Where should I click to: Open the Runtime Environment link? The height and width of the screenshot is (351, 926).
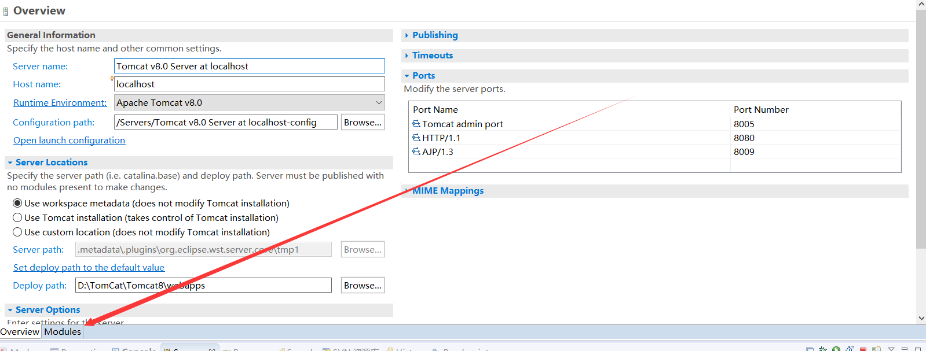60,102
